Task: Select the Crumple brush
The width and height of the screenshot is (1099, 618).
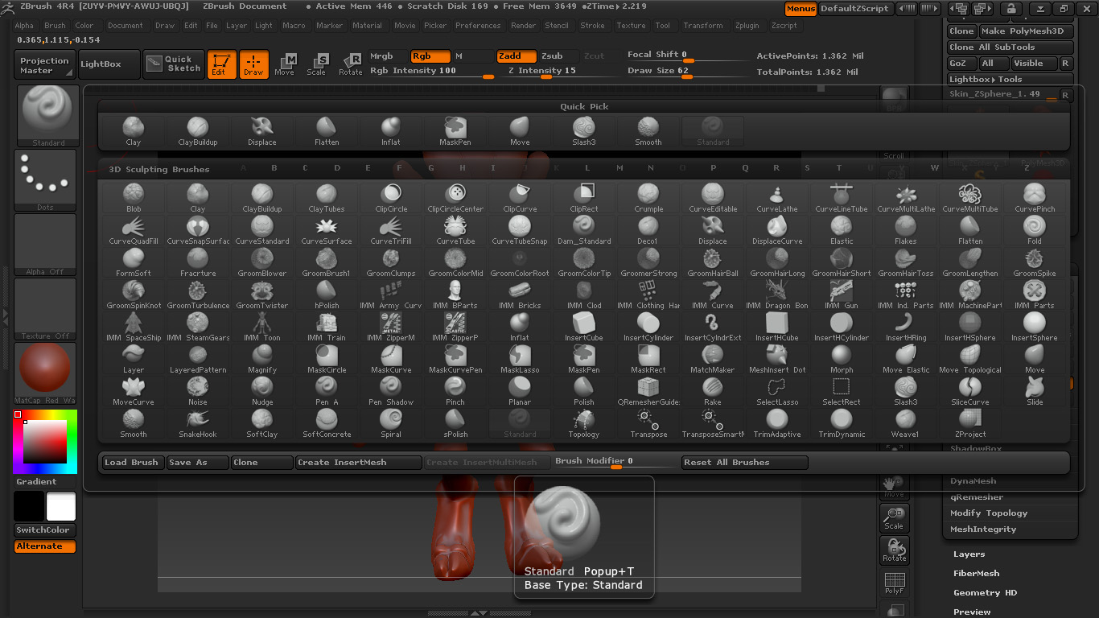Action: coord(648,198)
